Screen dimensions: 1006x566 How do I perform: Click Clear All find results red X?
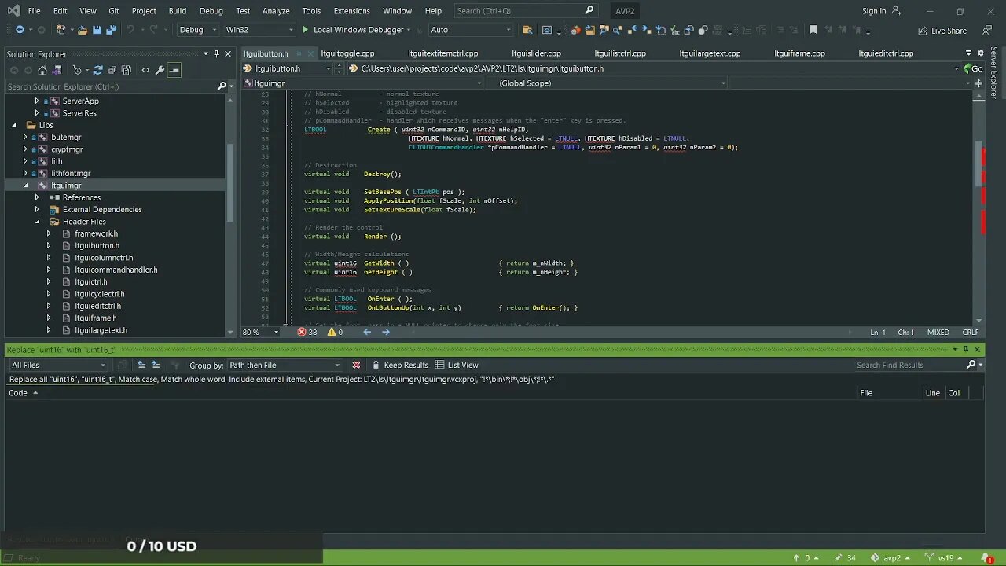point(356,365)
